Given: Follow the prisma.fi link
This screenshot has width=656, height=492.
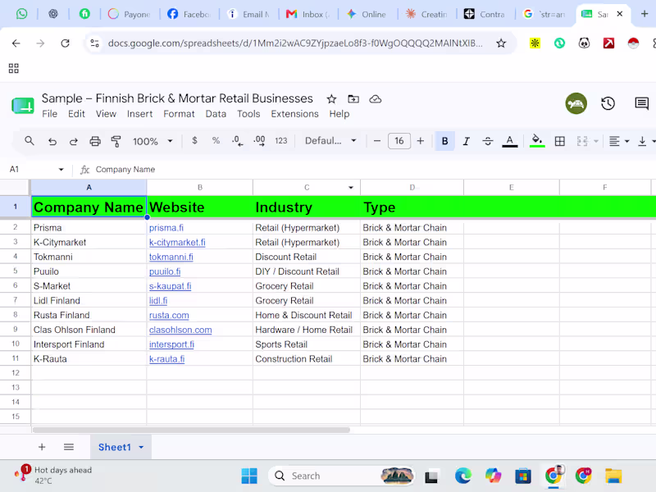Looking at the screenshot, I should click(166, 228).
